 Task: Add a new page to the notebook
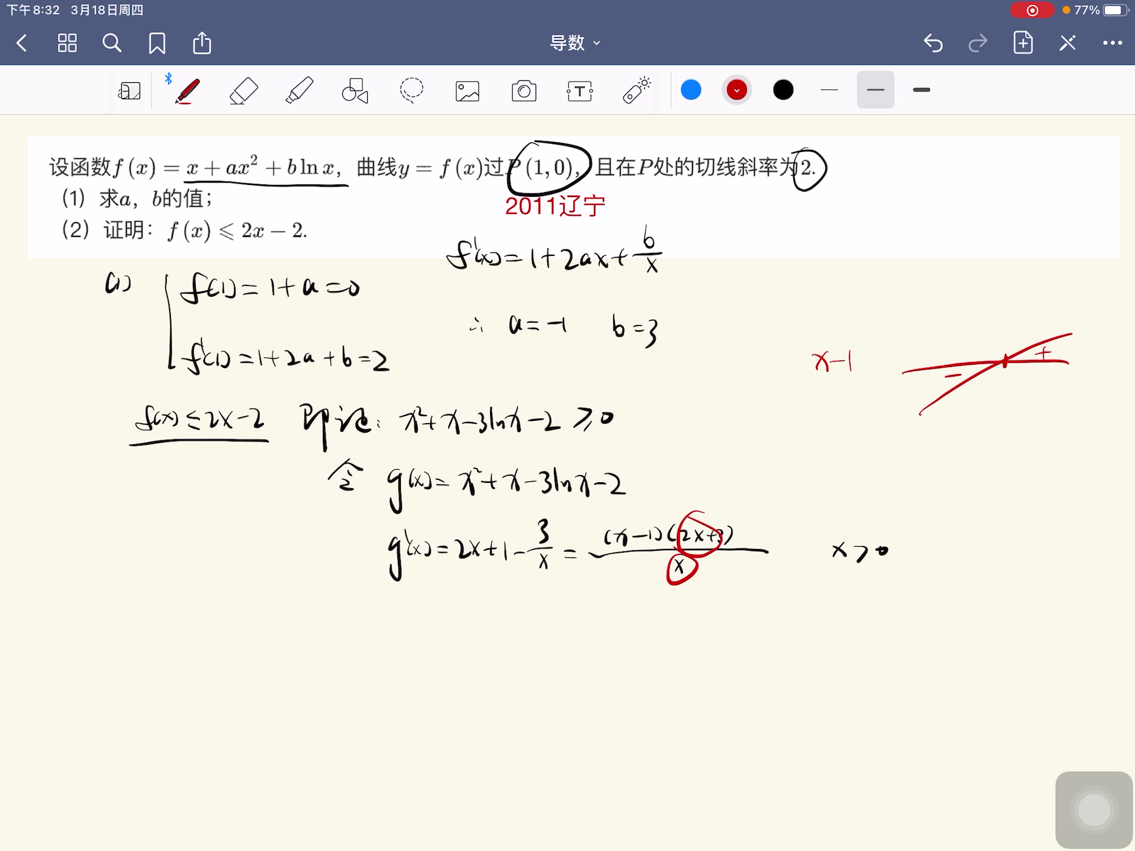pyautogui.click(x=1023, y=43)
